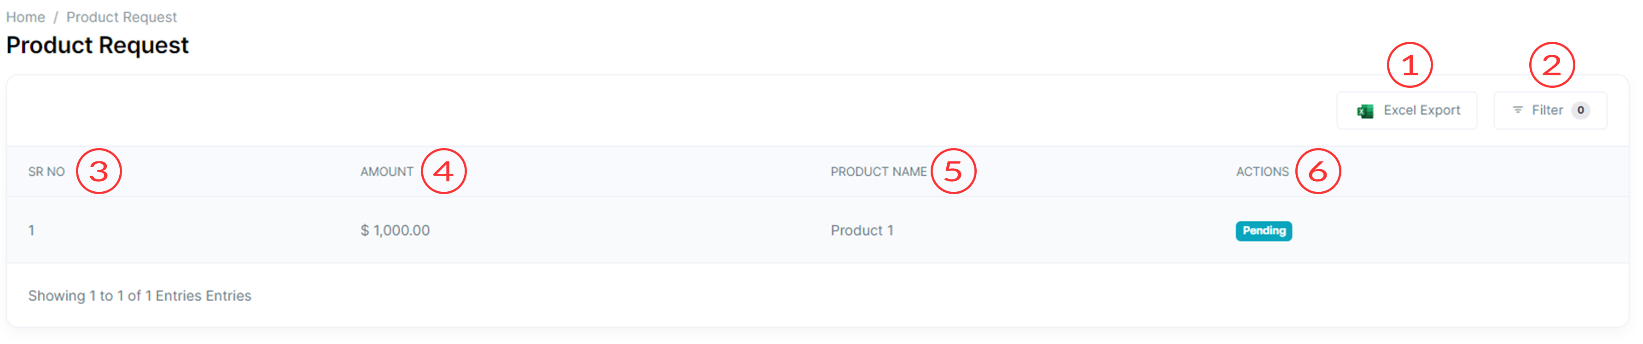
Task: Go to Home in the breadcrumb
Action: pos(25,17)
